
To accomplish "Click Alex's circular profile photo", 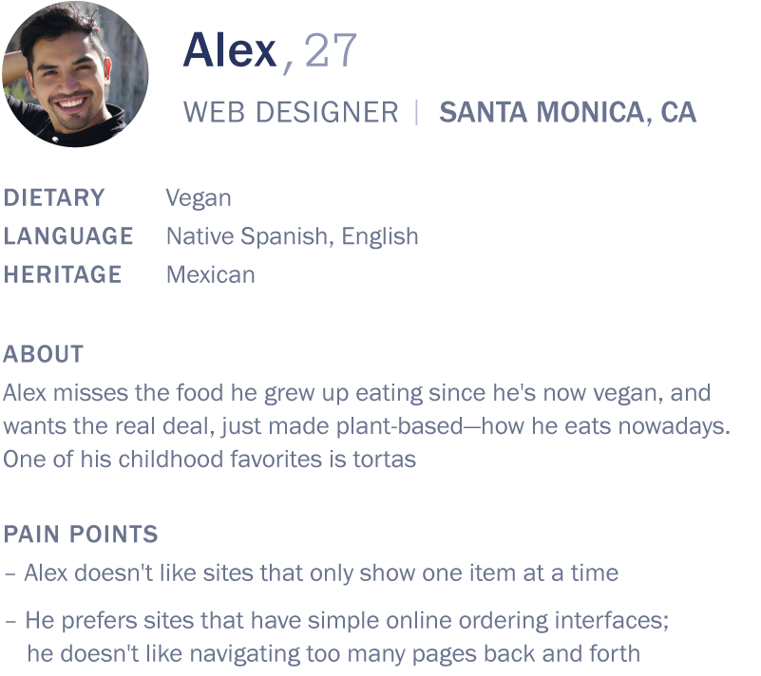I will point(75,74).
